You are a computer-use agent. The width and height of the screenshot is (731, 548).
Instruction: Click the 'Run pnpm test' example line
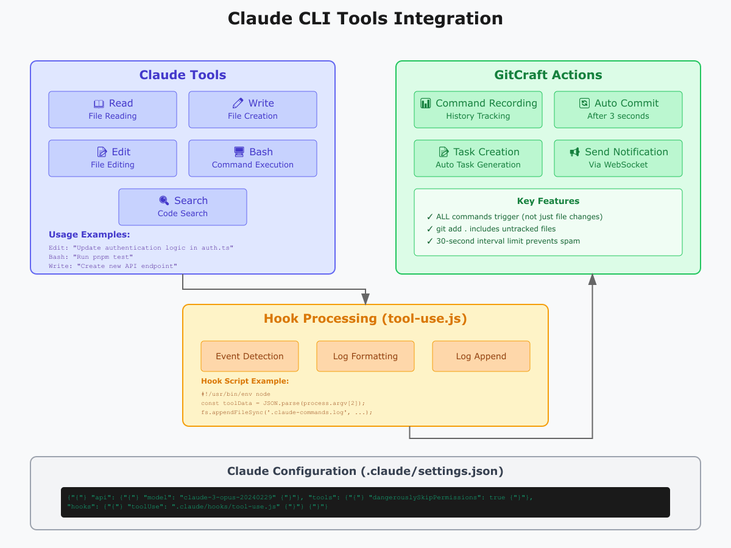pos(91,257)
